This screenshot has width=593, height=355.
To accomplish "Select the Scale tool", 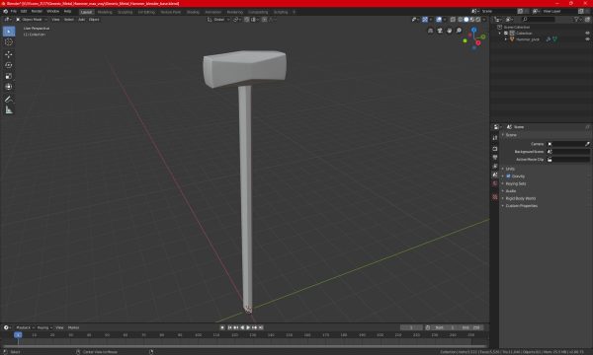I will (x=9, y=76).
